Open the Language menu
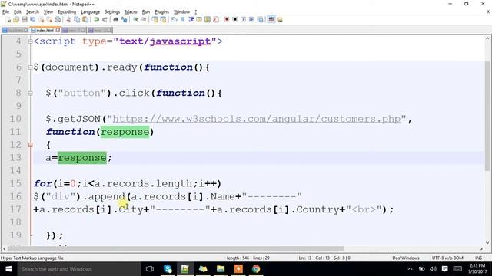 coord(90,12)
